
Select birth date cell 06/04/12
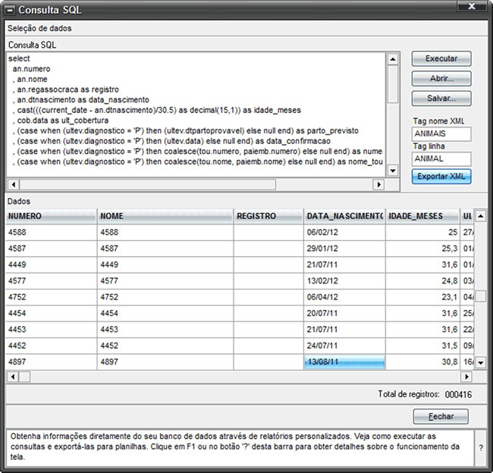(344, 297)
